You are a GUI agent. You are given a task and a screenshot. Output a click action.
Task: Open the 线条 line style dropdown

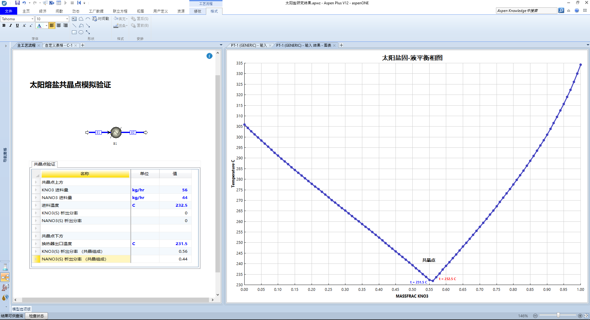(120, 25)
